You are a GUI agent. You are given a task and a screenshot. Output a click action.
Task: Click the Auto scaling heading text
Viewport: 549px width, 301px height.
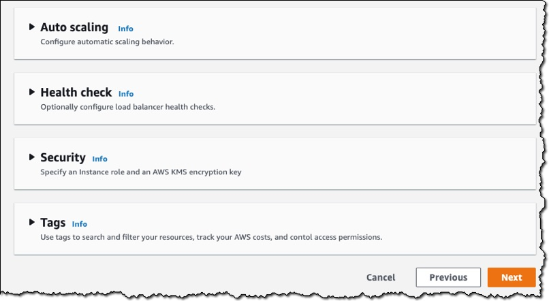(x=74, y=27)
